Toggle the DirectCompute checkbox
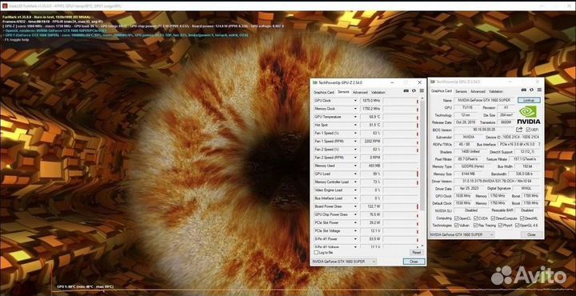Image resolution: width=576 pixels, height=296 pixels. 493,218
